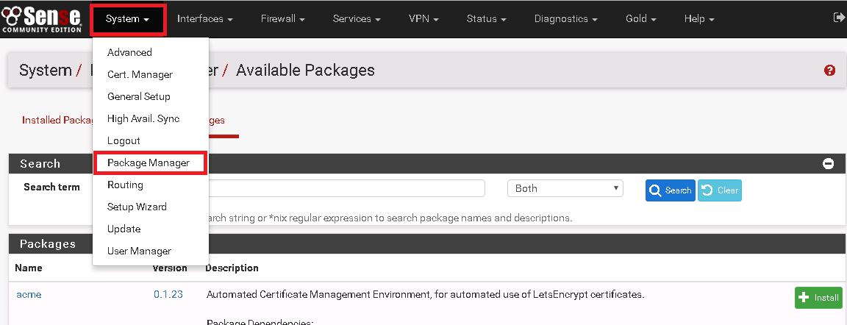The width and height of the screenshot is (847, 325).
Task: Click the pfSense logo
Action: [42, 19]
